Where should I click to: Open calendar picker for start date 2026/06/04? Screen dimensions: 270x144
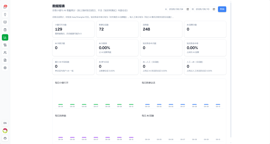click(188, 9)
